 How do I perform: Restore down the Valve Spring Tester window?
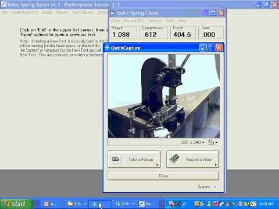[267, 4]
